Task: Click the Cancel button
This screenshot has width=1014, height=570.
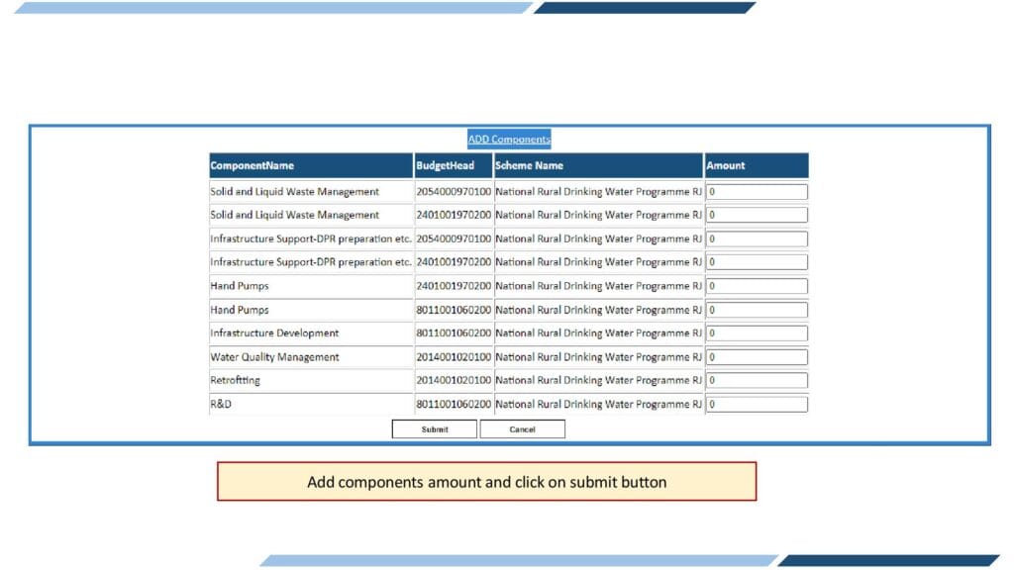Action: tap(522, 428)
